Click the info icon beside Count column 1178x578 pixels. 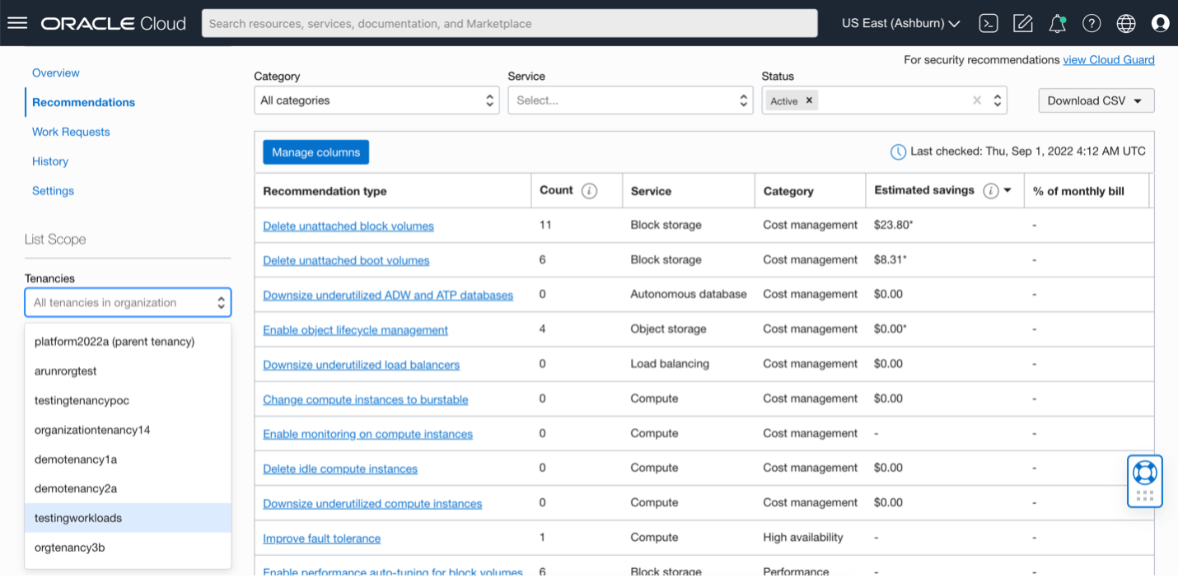tap(591, 189)
